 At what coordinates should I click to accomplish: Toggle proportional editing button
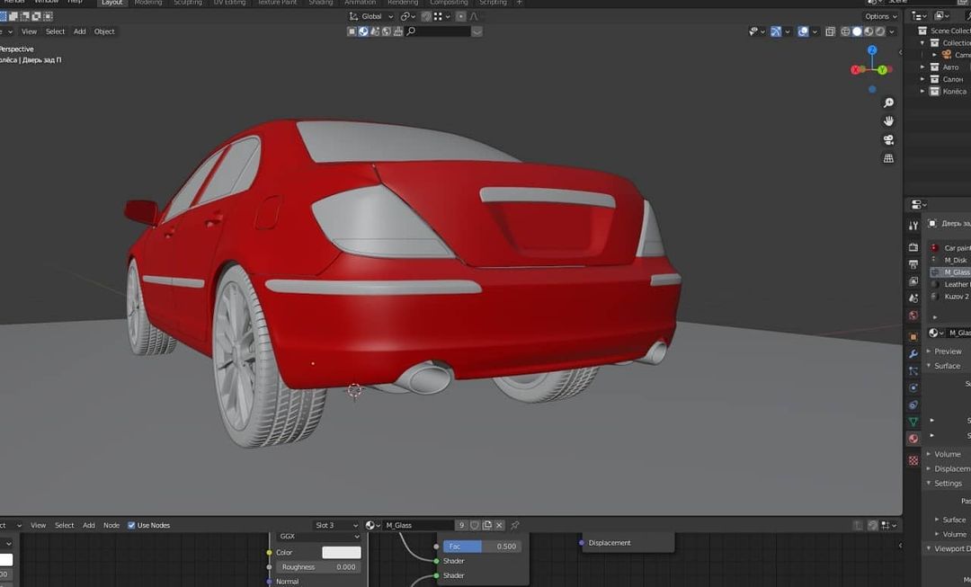[x=460, y=17]
